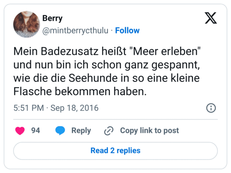Click the X logo icon
This screenshot has height=173, width=231.
coord(211,18)
